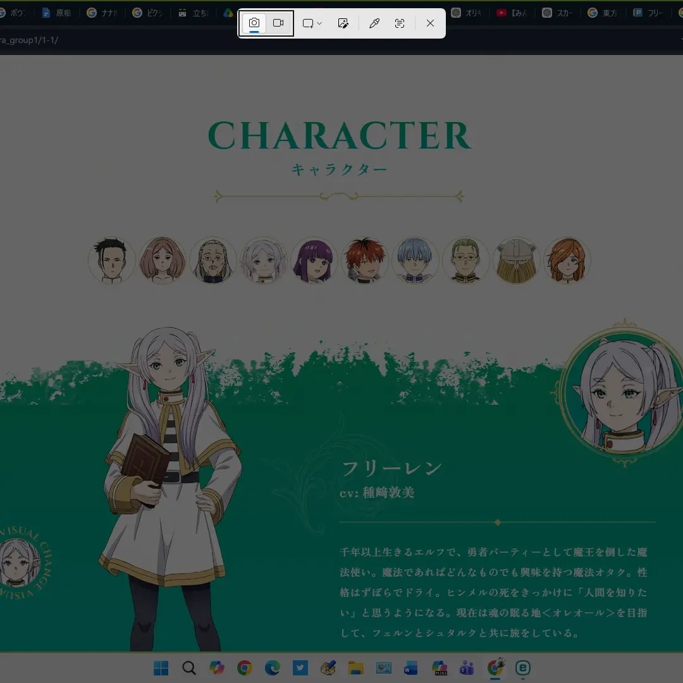
Task: Select the green-haired man with glasses portrait
Action: [x=465, y=261]
